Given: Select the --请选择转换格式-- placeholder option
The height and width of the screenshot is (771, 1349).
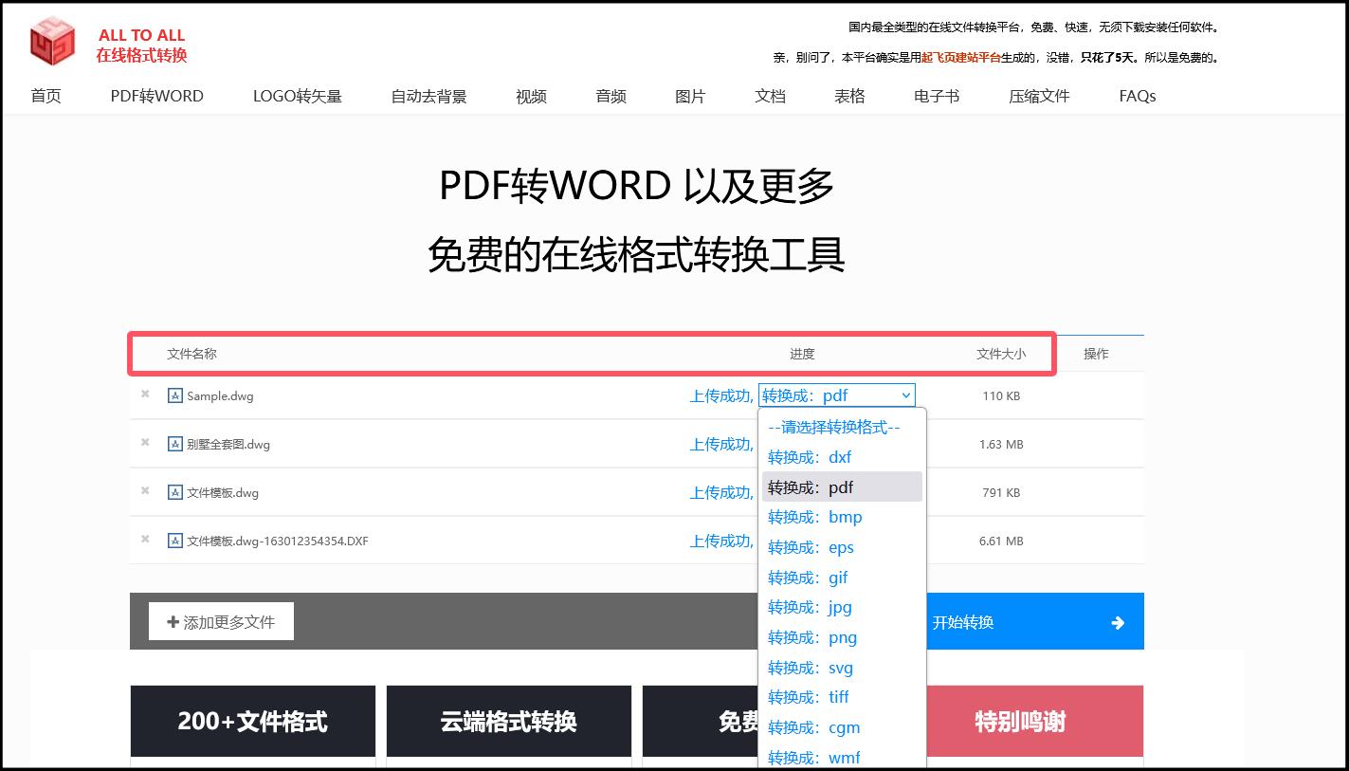Looking at the screenshot, I should click(833, 427).
